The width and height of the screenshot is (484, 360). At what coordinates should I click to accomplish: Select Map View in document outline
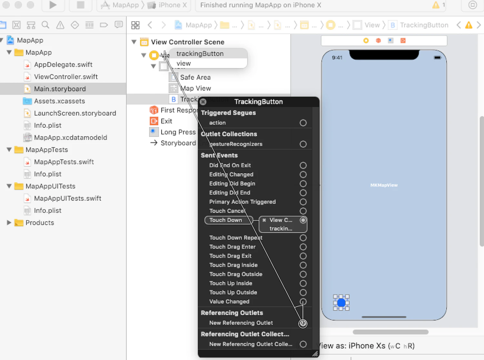(x=195, y=88)
